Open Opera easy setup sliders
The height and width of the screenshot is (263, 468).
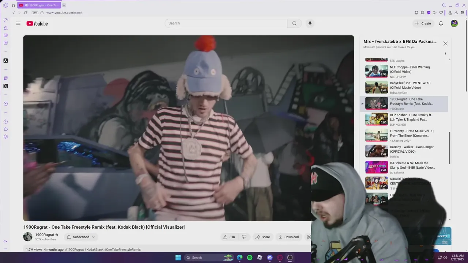click(462, 12)
